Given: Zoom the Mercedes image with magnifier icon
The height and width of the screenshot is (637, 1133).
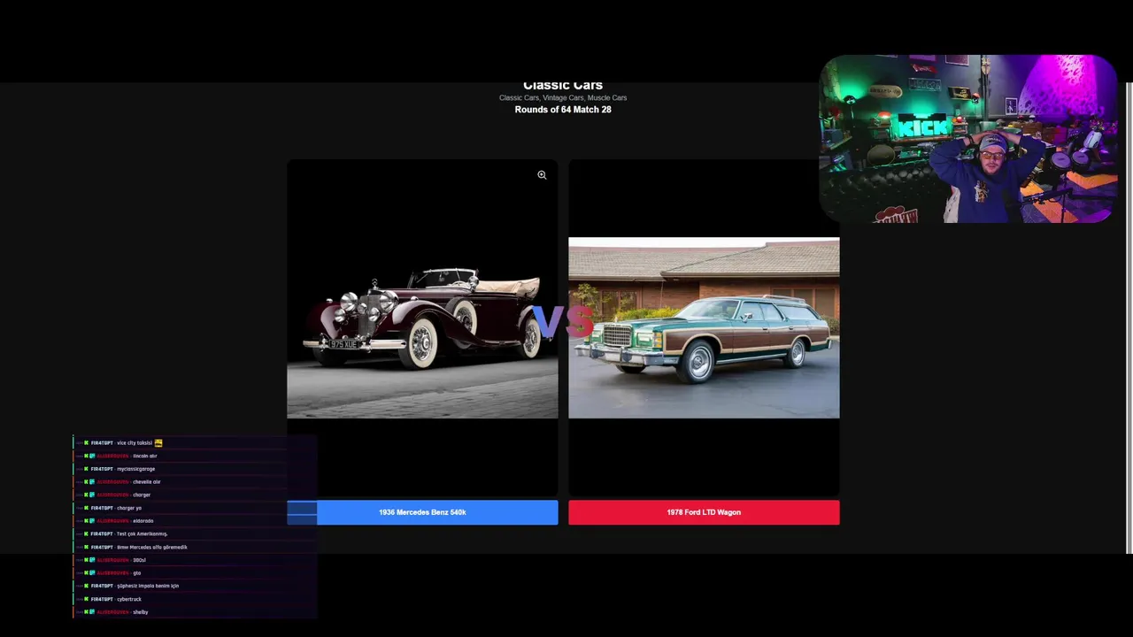Looking at the screenshot, I should (542, 175).
